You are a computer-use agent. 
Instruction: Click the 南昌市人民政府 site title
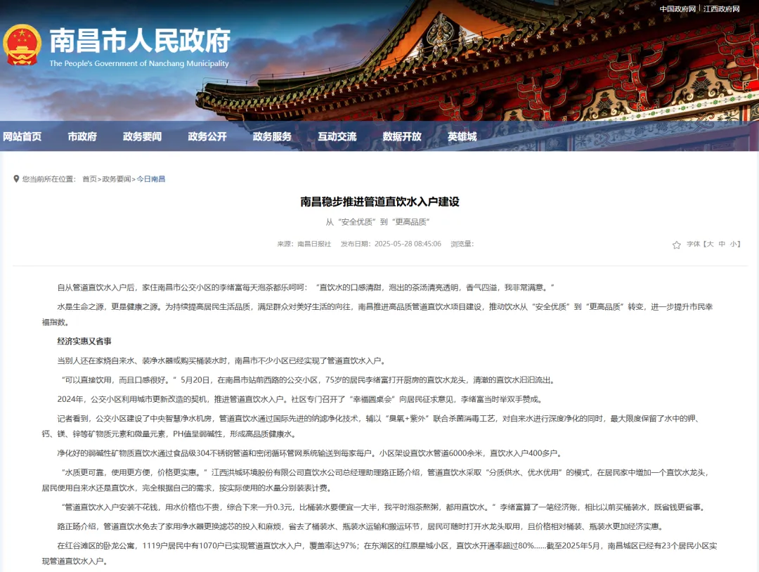[140, 40]
